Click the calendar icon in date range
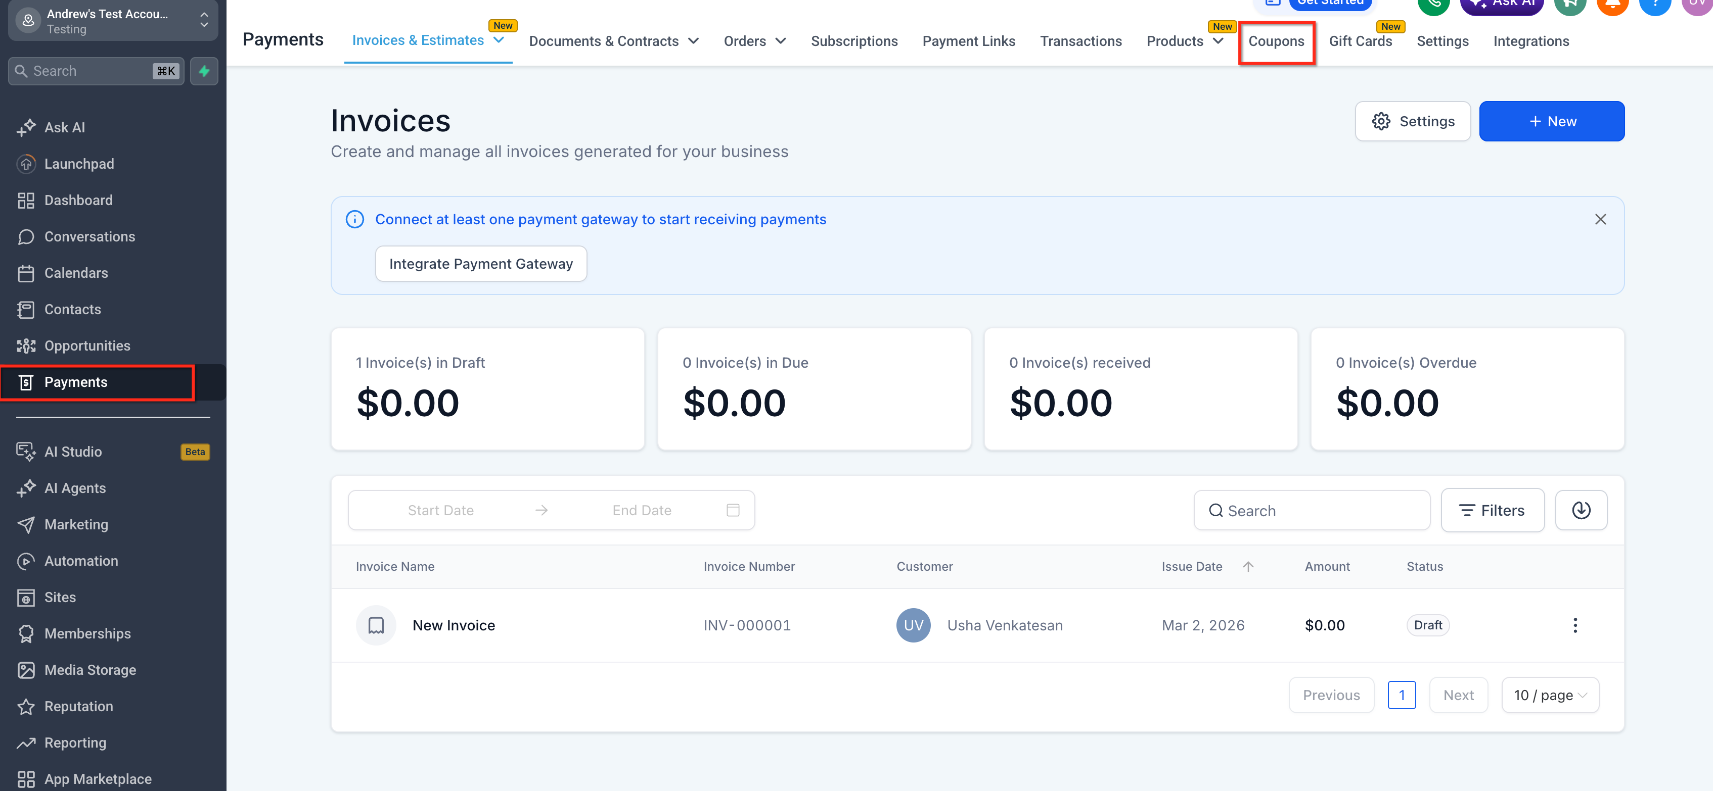 pyautogui.click(x=733, y=510)
